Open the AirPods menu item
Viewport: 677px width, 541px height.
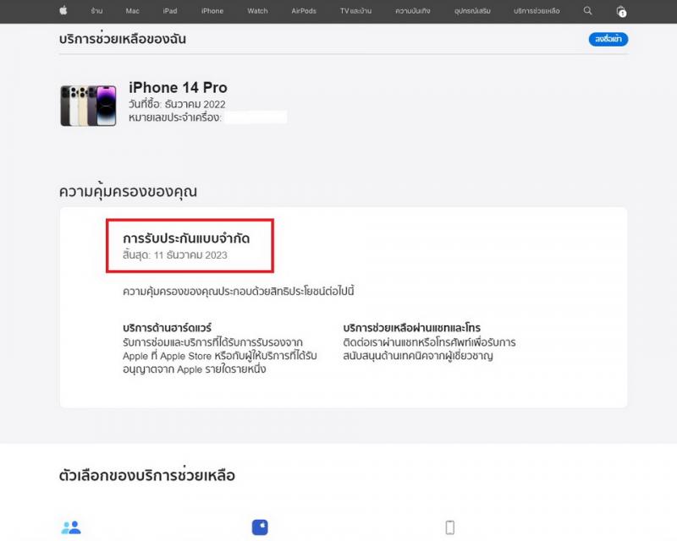pyautogui.click(x=304, y=11)
